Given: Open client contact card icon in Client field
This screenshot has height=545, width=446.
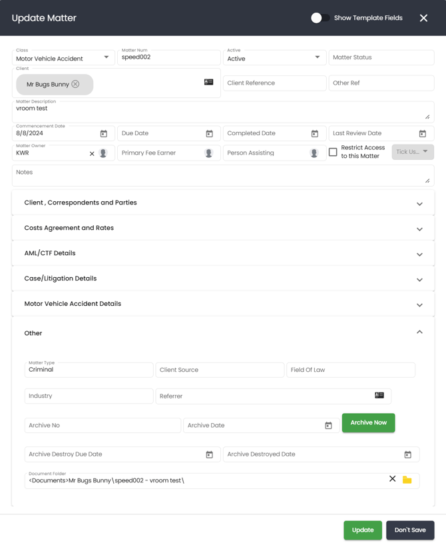Looking at the screenshot, I should tap(209, 82).
